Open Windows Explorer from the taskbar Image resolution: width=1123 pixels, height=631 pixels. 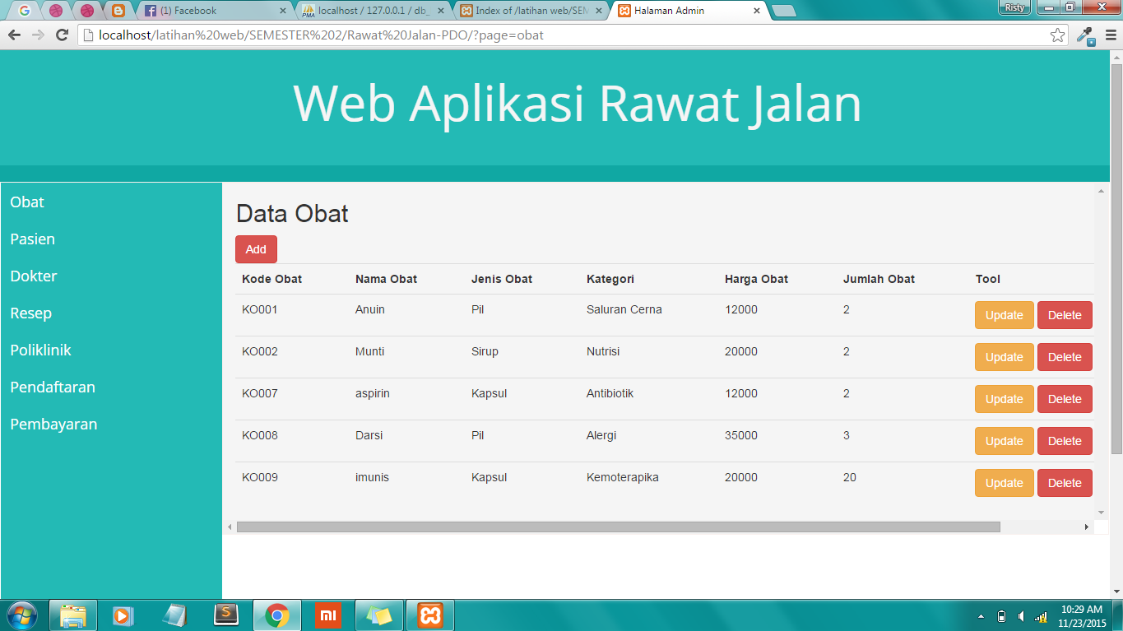coord(73,615)
